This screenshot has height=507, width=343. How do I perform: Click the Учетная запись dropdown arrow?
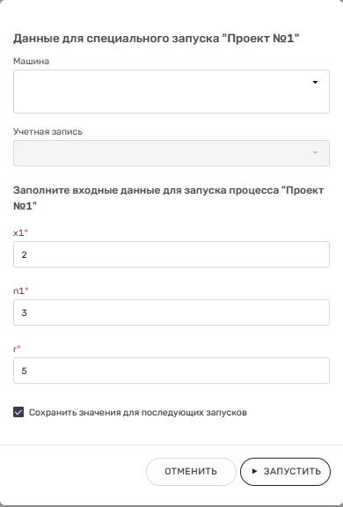tap(315, 152)
